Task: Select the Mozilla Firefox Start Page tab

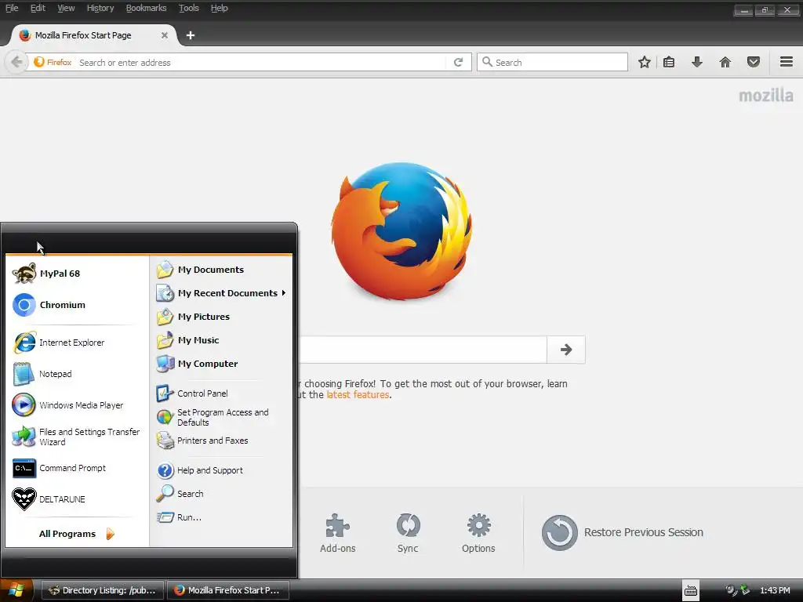Action: 94,35
